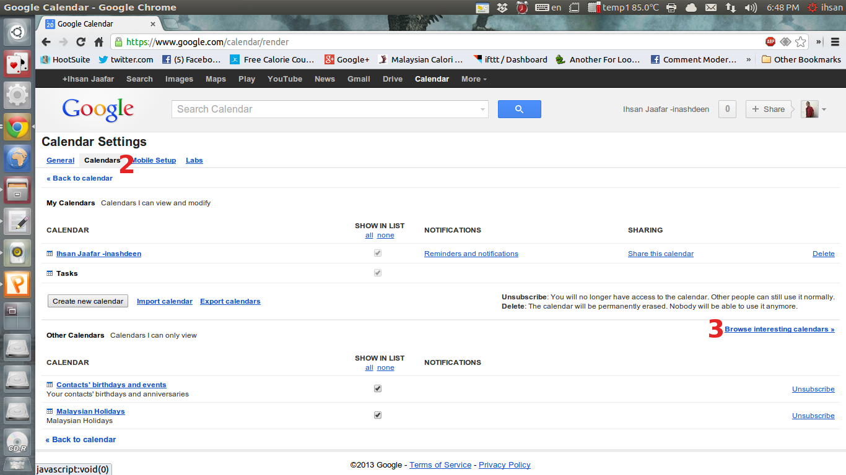
Task: Open twitter.com bookmark
Action: 126,59
